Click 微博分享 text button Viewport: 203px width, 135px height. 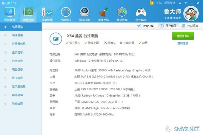[x=148, y=26]
